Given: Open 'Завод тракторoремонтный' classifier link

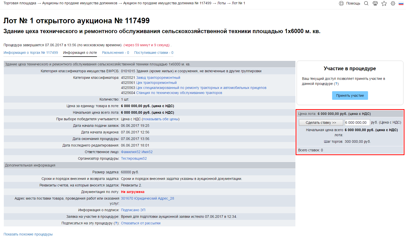Looking at the screenshot, I should click(x=158, y=78).
